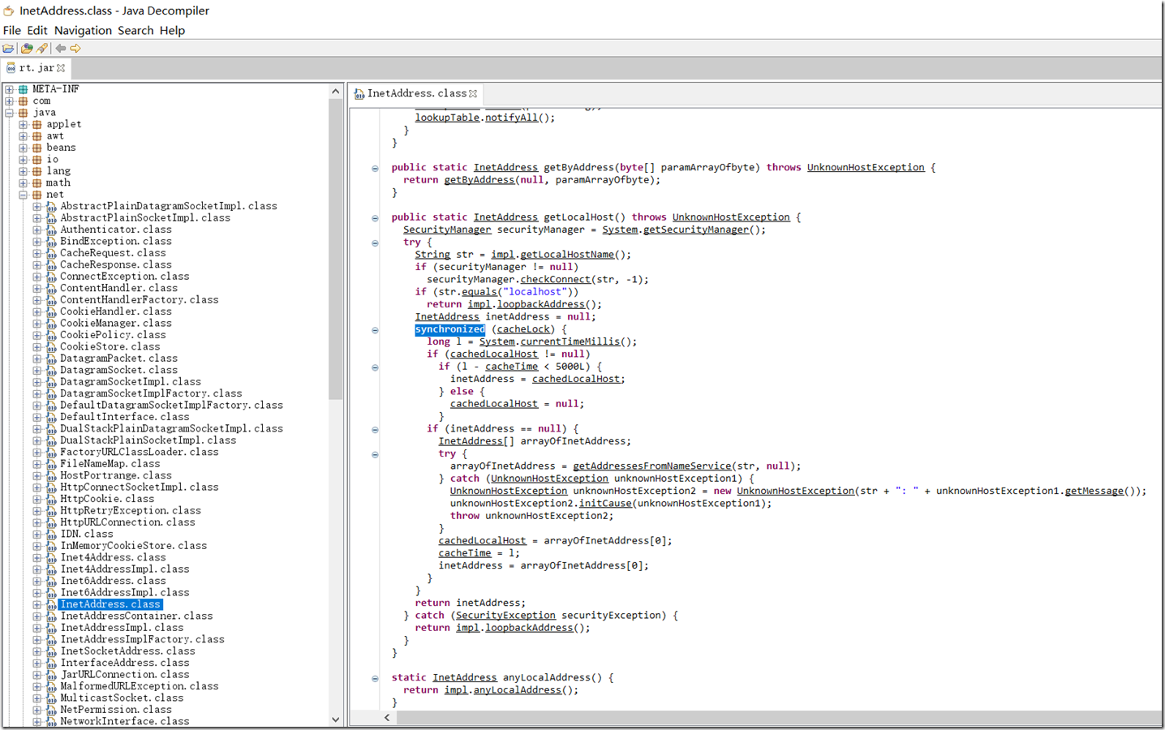The image size is (1165, 730).
Task: Collapse the java package node
Action: (x=10, y=113)
